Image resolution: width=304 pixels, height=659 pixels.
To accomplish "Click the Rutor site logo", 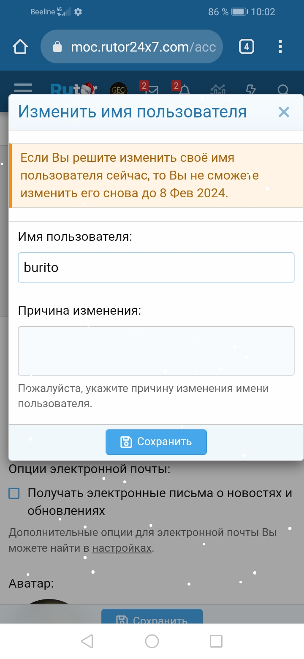I will (x=73, y=89).
